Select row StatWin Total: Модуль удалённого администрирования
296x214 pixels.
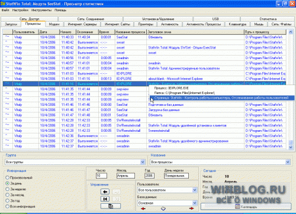tap(144, 141)
